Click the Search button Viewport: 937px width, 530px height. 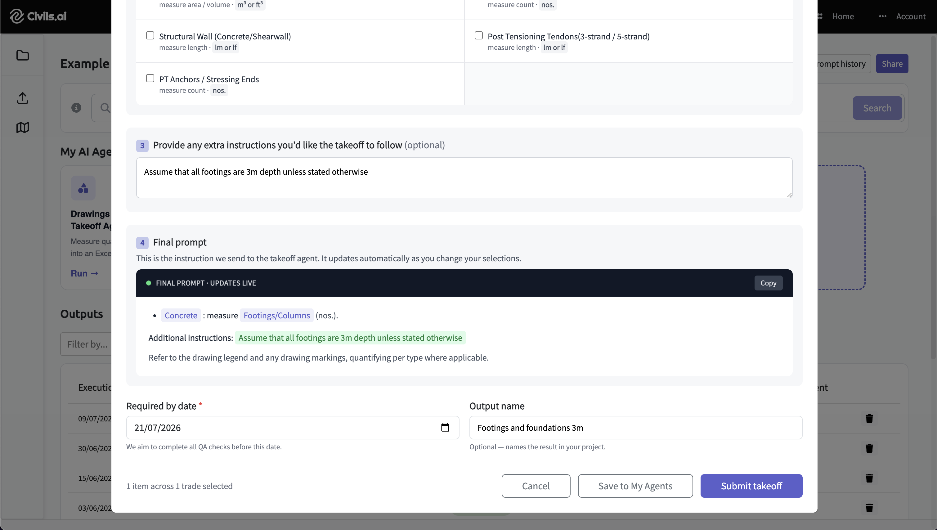tap(877, 108)
